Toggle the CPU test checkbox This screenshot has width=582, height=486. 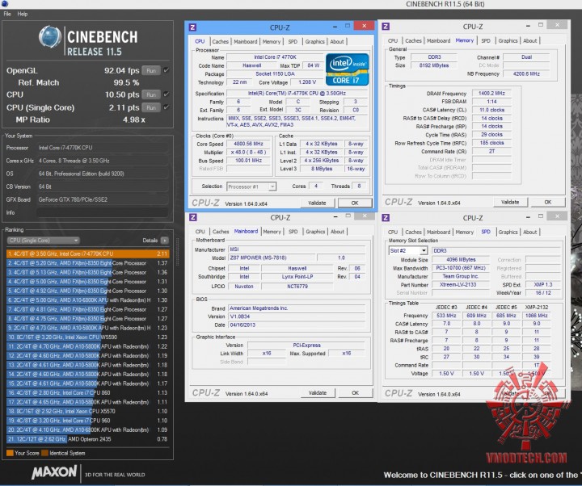point(166,94)
